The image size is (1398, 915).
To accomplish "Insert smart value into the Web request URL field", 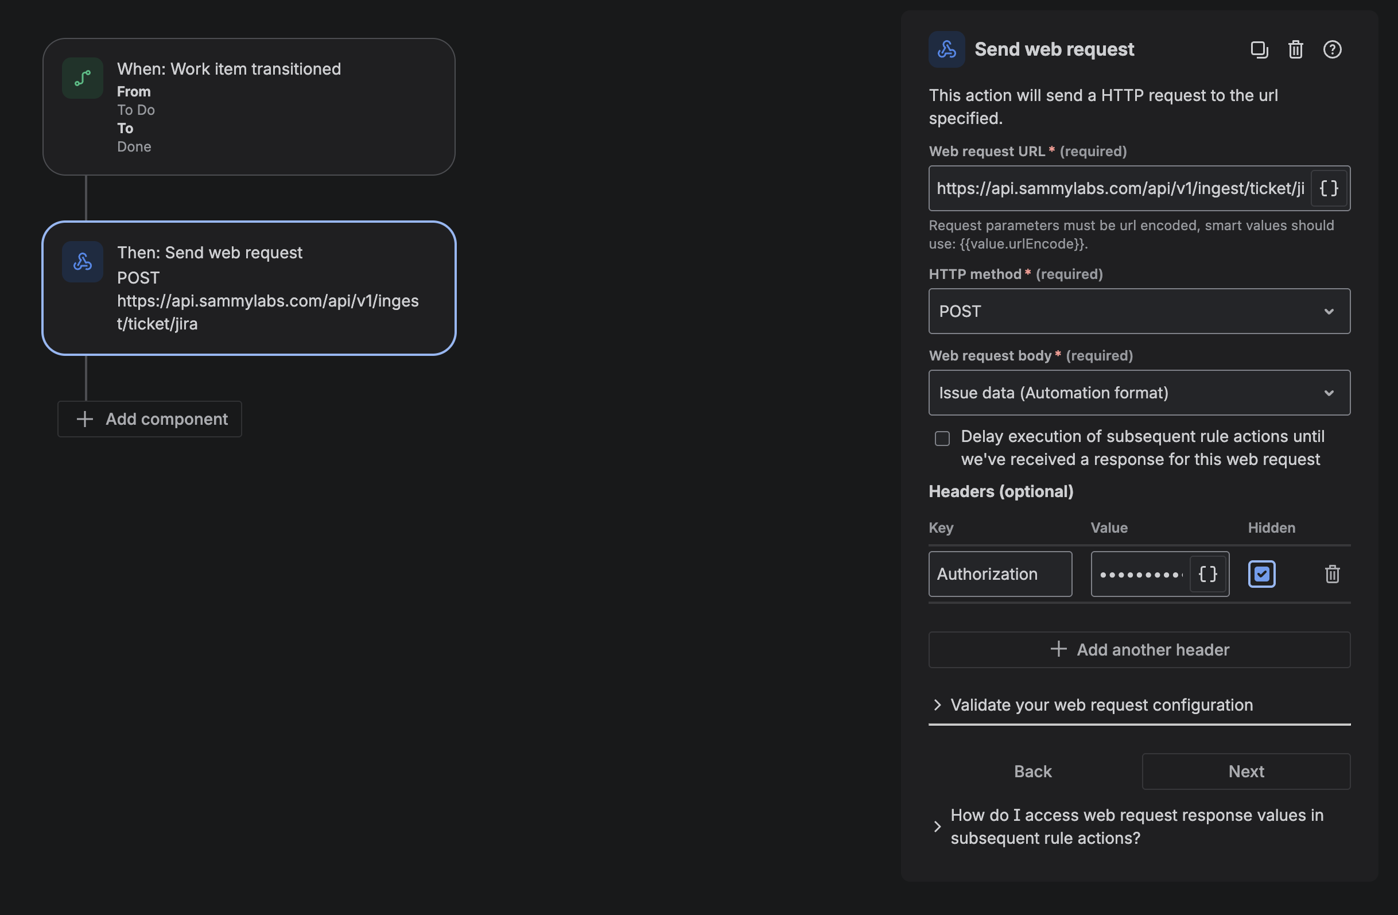I will coord(1329,188).
